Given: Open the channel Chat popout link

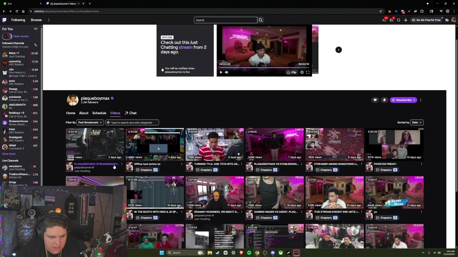Looking at the screenshot, I should click(x=131, y=113).
